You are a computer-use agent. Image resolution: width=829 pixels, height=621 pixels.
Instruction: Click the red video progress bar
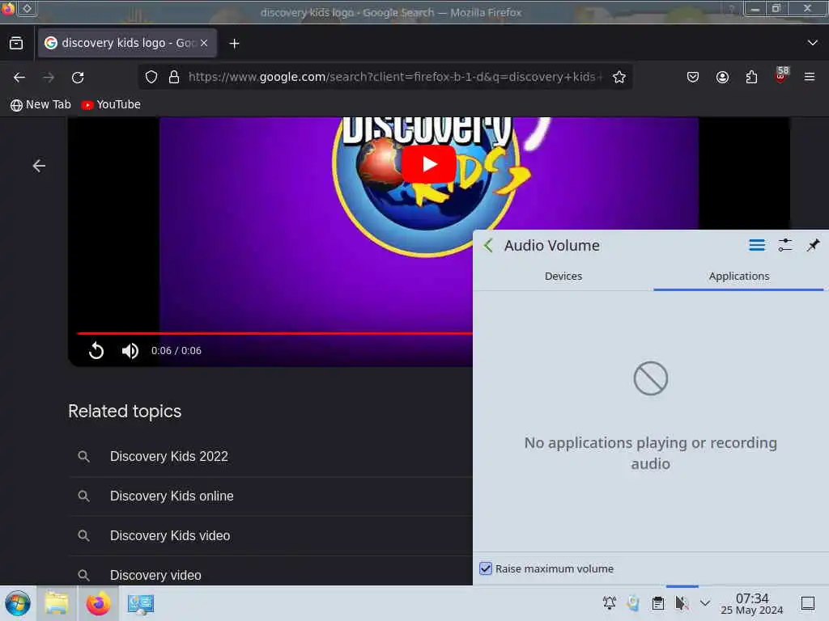pyautogui.click(x=275, y=333)
